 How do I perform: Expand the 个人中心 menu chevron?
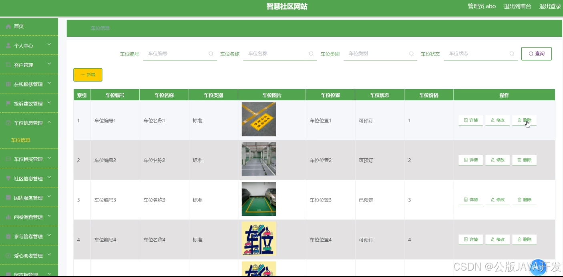49,44
